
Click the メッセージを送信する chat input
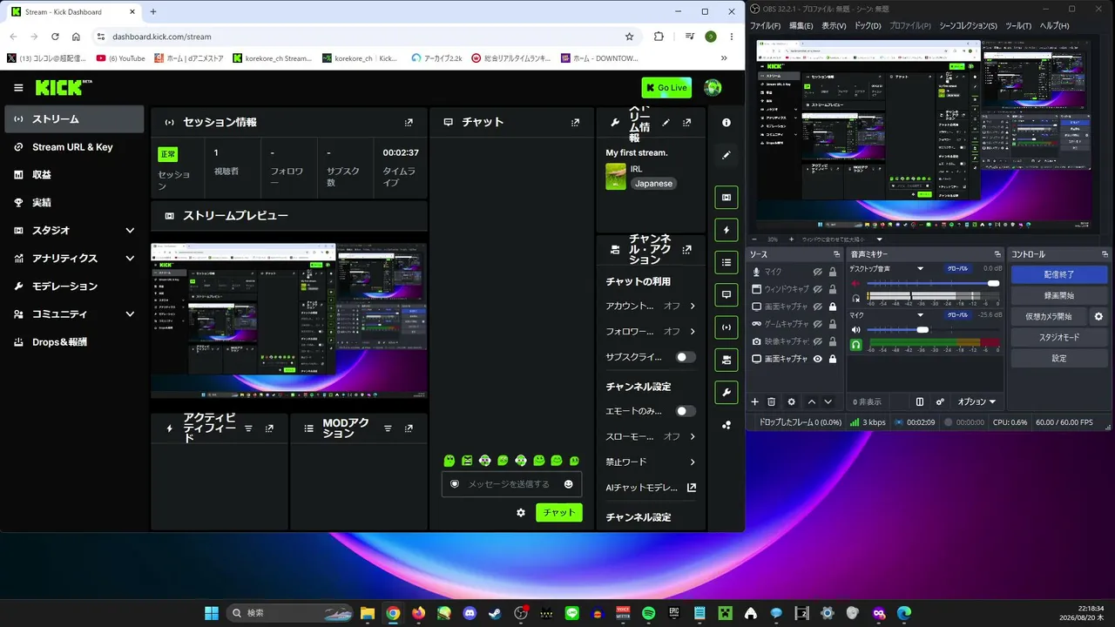click(x=511, y=484)
